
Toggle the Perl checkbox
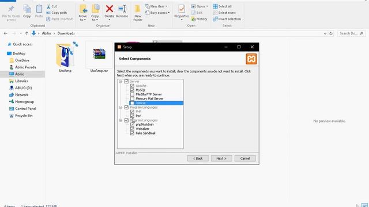point(132,116)
